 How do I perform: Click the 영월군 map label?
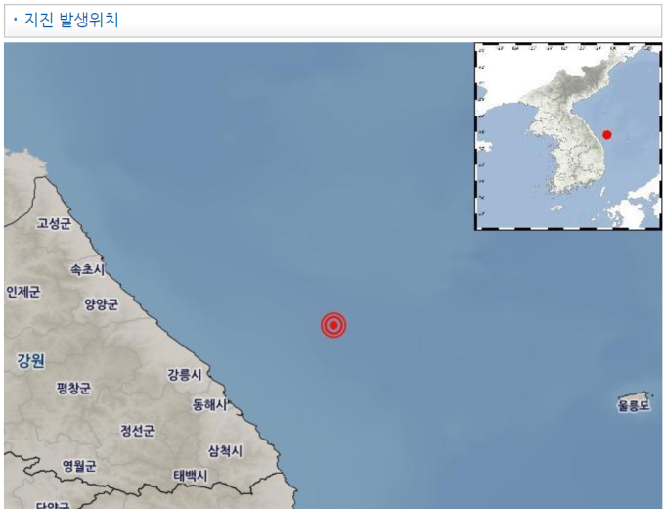[80, 466]
